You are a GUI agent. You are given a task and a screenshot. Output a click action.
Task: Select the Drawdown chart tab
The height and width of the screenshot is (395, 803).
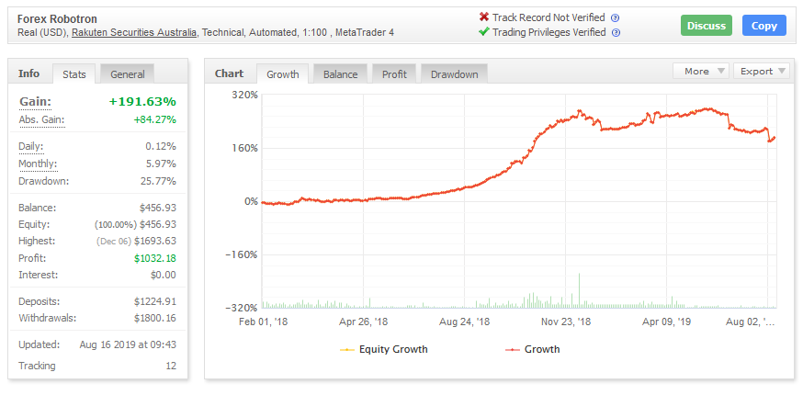[x=454, y=74]
